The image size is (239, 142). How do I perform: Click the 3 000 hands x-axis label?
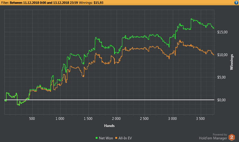172,119
